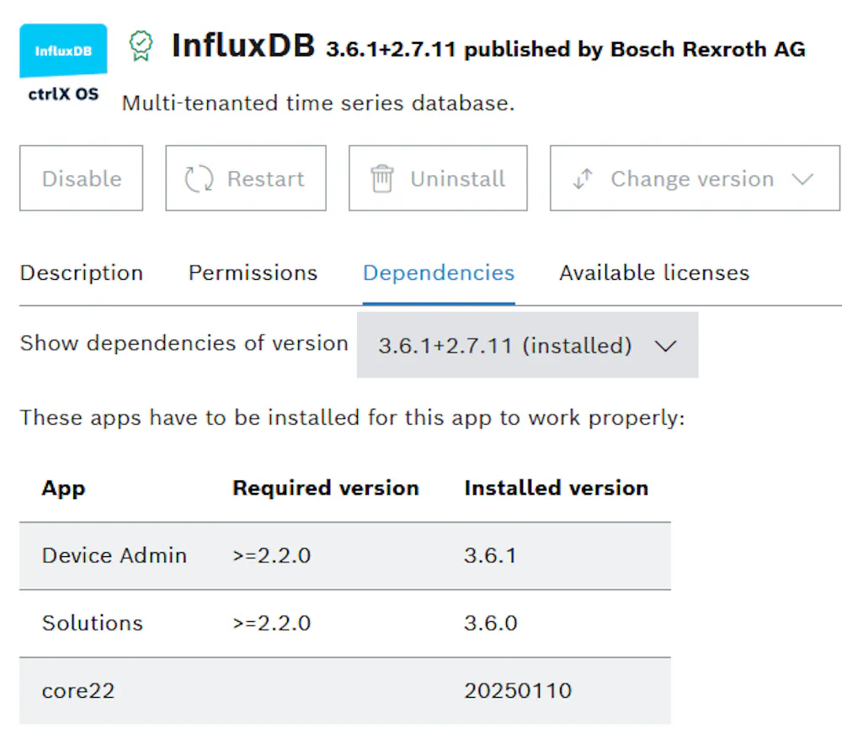The width and height of the screenshot is (842, 756).
Task: Click installed version 20250110 for core22
Action: [x=518, y=691]
